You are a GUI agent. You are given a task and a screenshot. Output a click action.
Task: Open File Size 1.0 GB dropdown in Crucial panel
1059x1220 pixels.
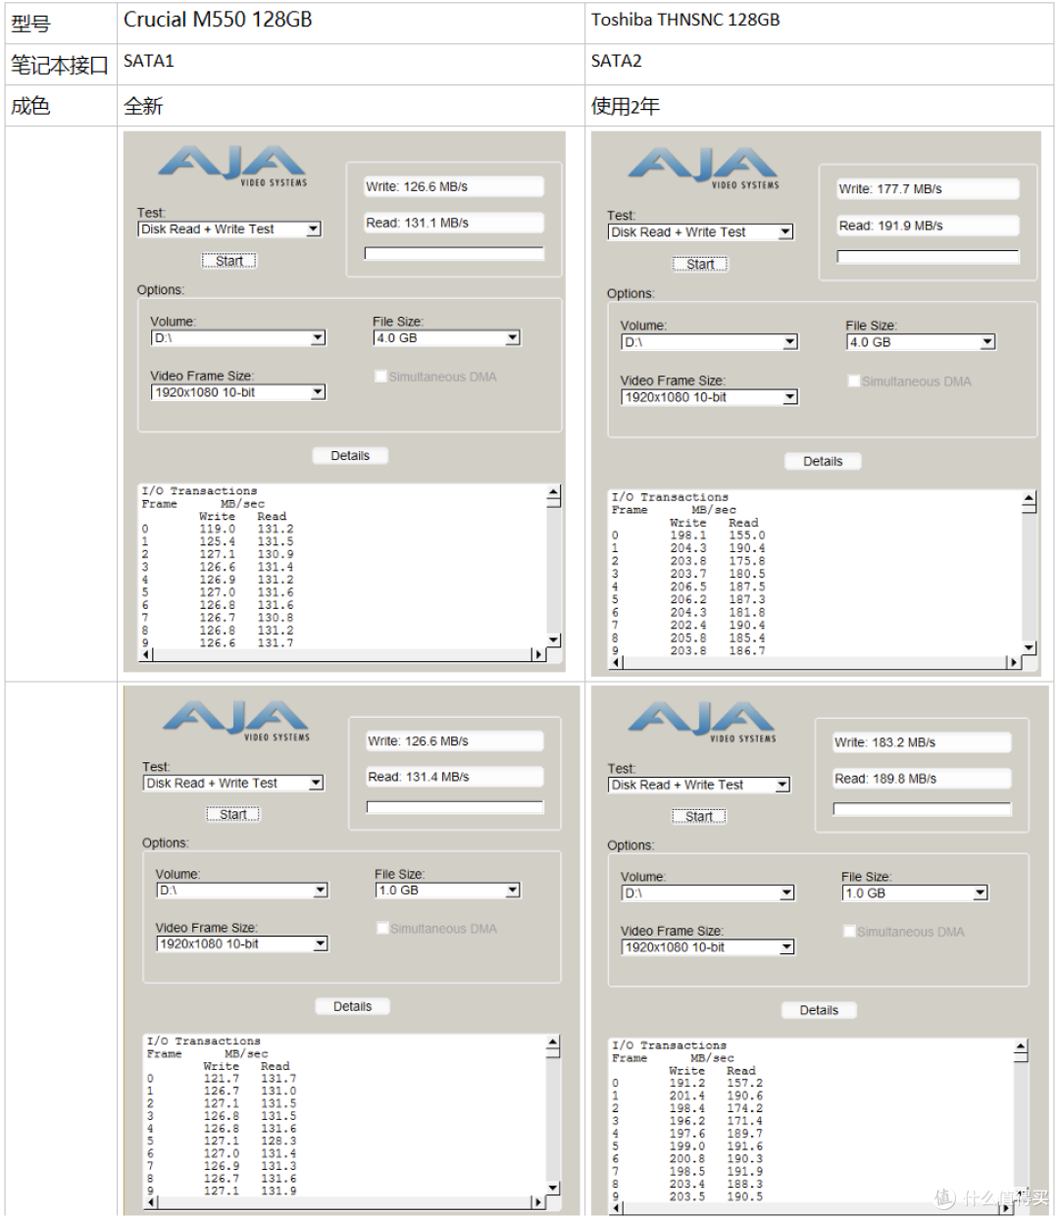coord(448,890)
